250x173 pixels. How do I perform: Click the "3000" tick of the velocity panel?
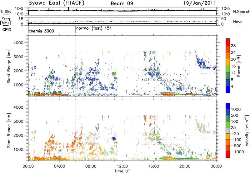(18, 121)
